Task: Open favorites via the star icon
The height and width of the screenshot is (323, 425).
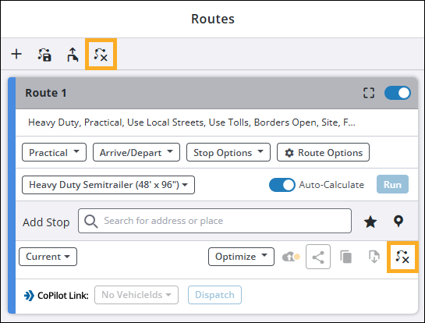Action: (370, 222)
